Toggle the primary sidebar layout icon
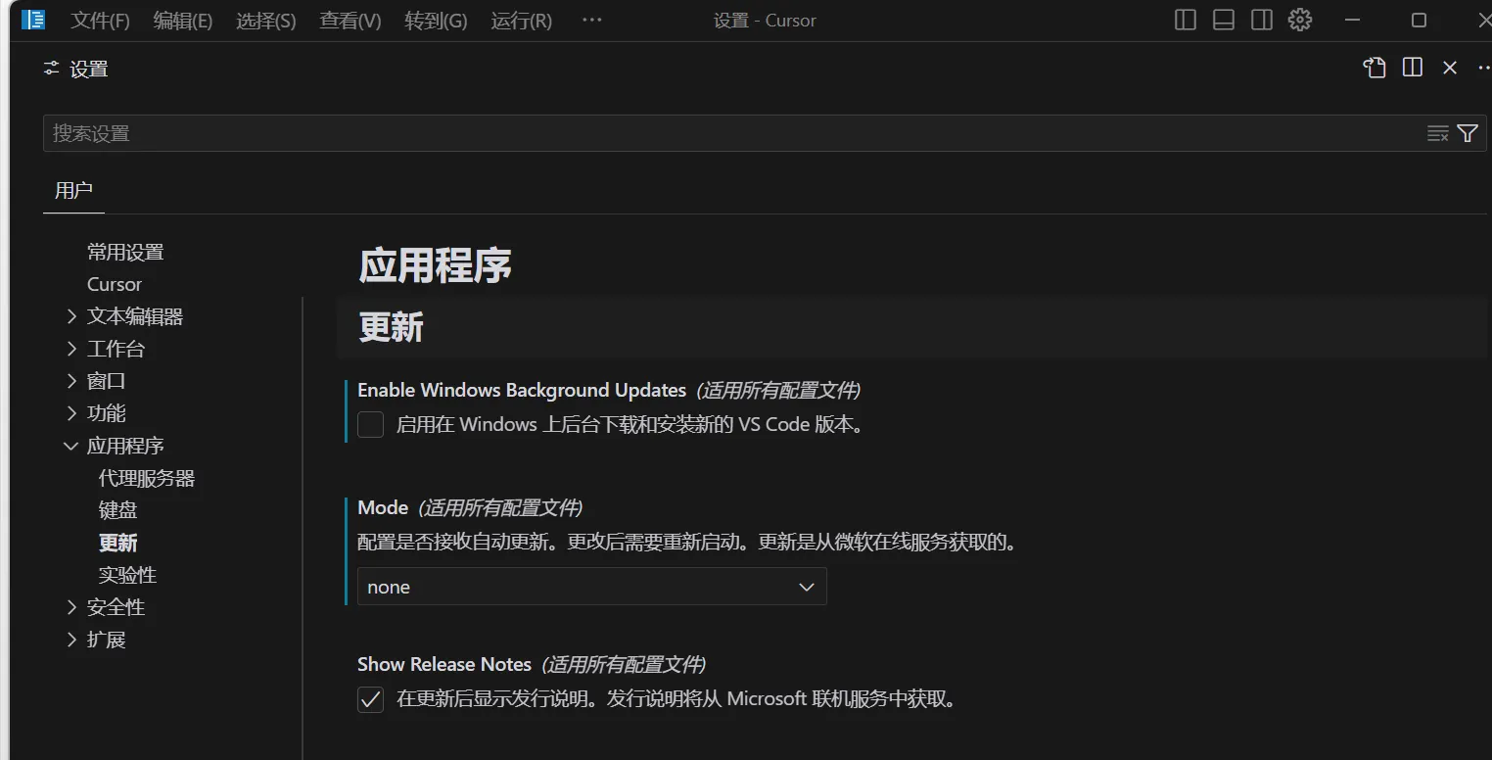Screen dimensions: 1492x760 tap(1186, 20)
